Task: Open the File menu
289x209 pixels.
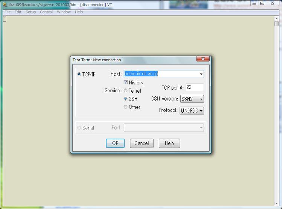Action: point(8,12)
